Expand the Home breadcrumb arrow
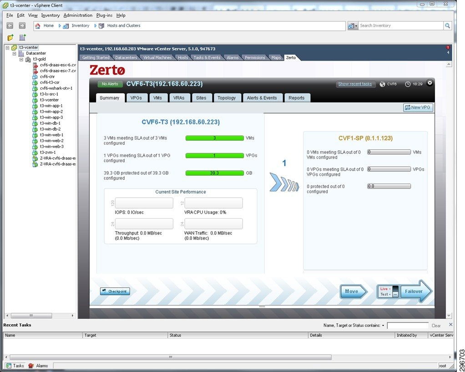Viewport: 465px width, 372px height. point(60,26)
